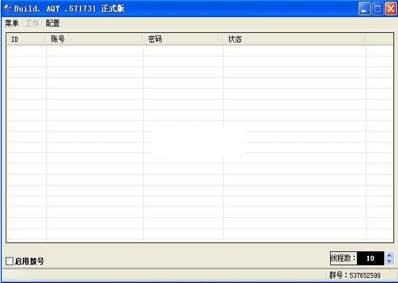Open the 菜单 menu
398x283 pixels.
point(11,23)
